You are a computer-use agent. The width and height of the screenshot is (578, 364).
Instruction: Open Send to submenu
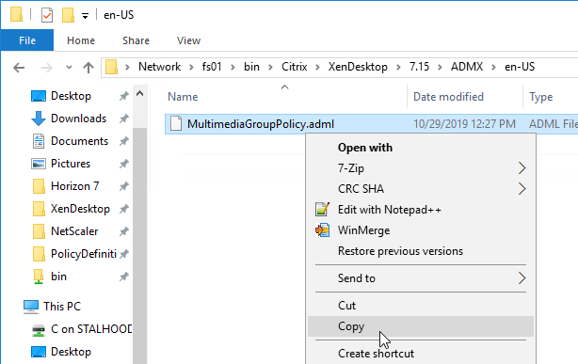421,278
